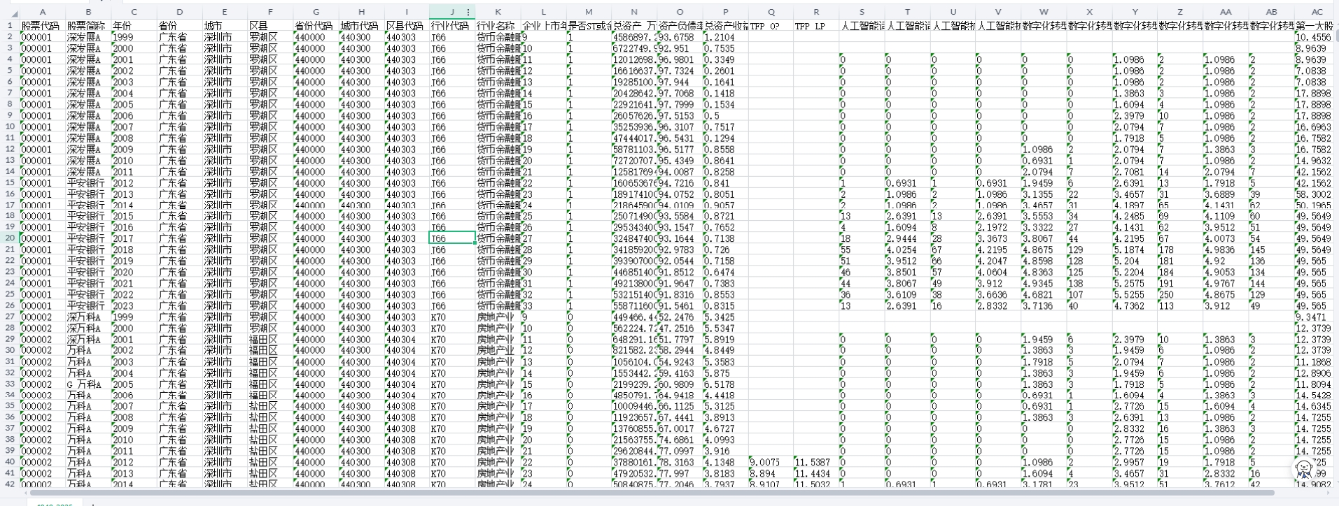Click the 省份代码 header cell
1339x506 pixels.
pos(316,26)
